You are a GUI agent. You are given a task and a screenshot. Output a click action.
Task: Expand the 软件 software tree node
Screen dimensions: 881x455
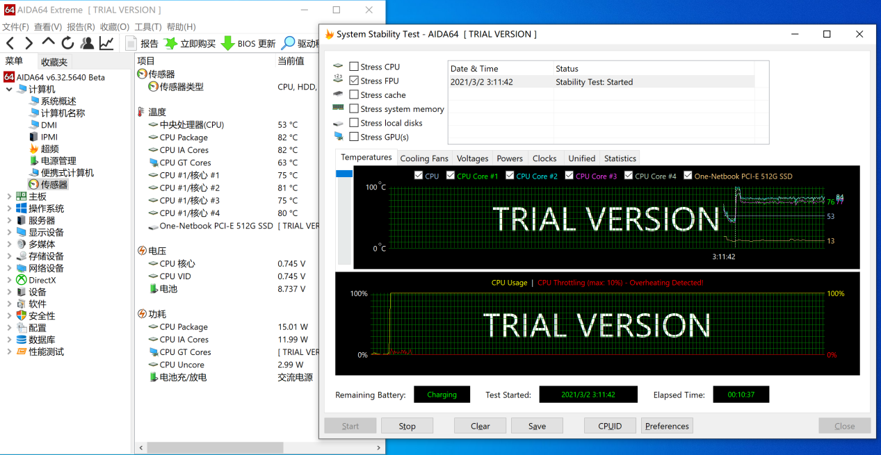9,304
